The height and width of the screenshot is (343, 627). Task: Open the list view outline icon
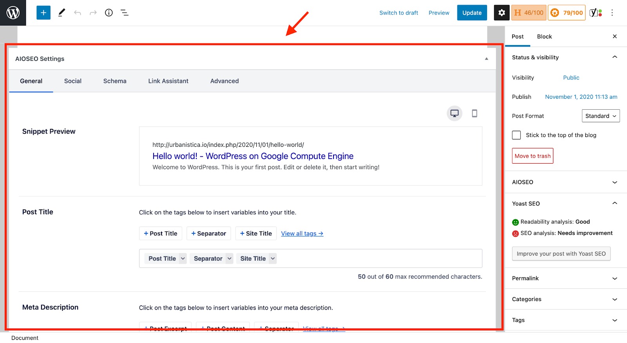125,13
